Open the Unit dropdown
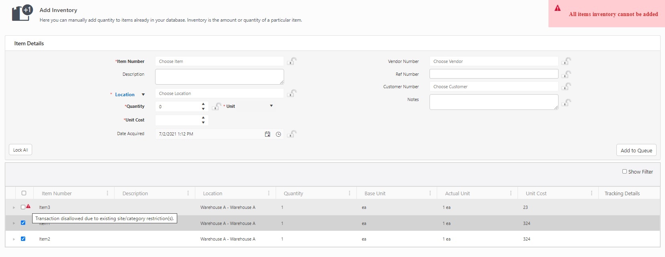 click(x=271, y=106)
